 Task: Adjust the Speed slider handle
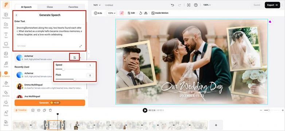coord(63,69)
